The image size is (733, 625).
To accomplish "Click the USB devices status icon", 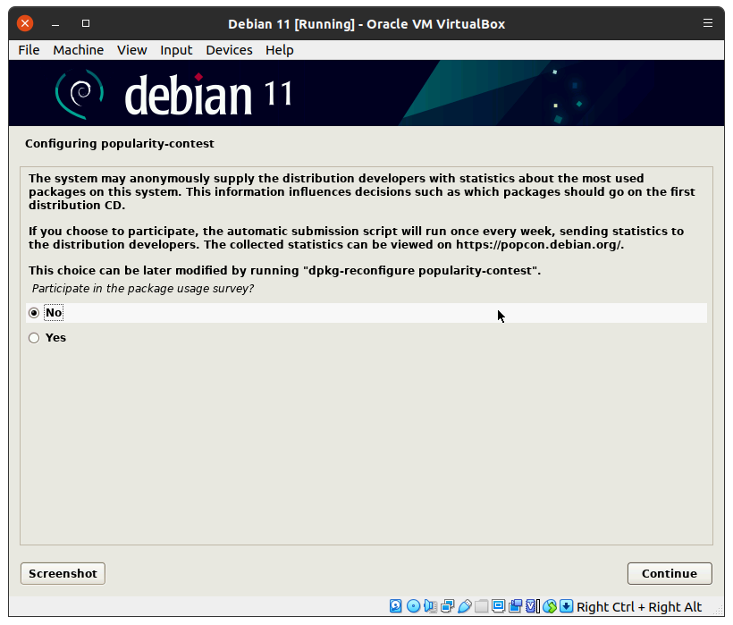I will click(x=464, y=606).
